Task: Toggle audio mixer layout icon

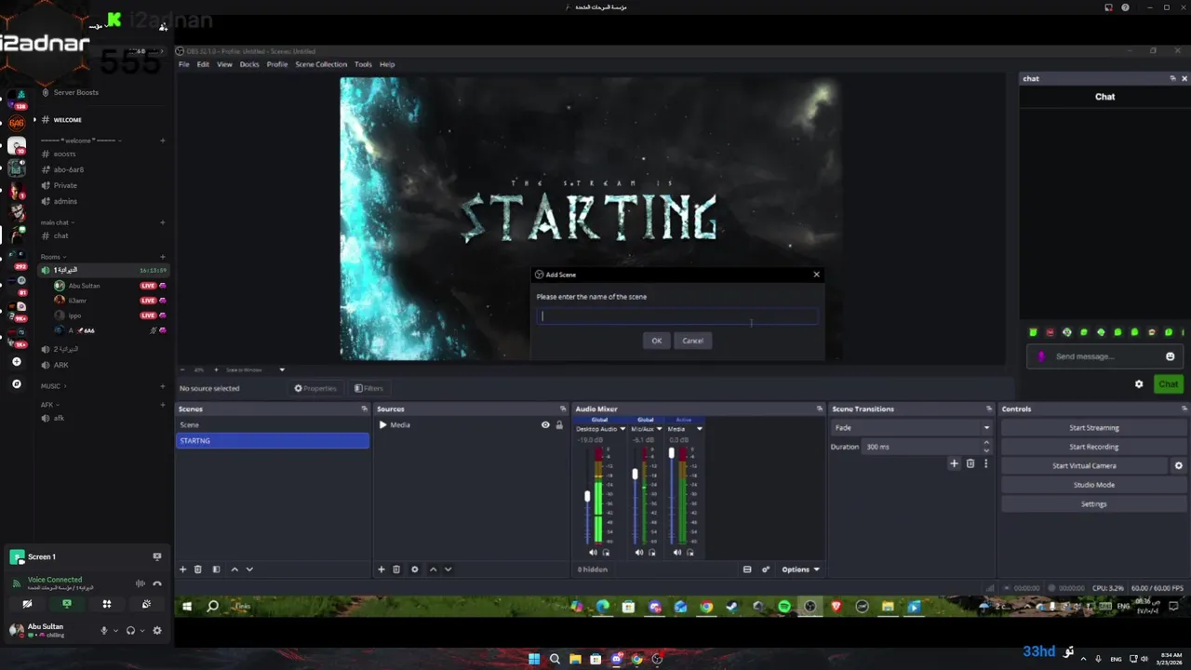Action: click(x=747, y=569)
